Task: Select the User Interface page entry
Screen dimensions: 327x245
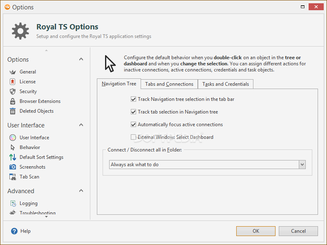Action: (34, 138)
